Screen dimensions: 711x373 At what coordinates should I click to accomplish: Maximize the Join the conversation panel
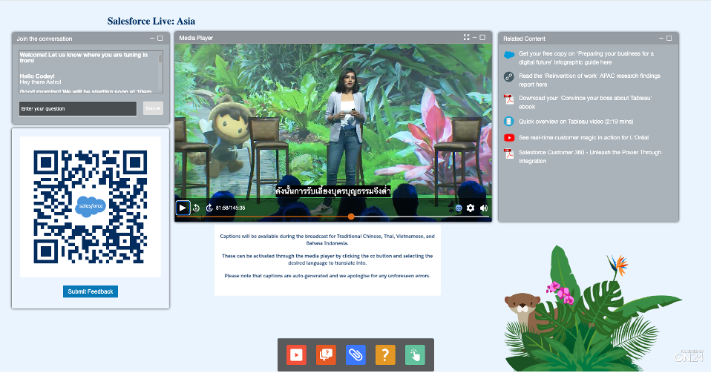pyautogui.click(x=160, y=38)
